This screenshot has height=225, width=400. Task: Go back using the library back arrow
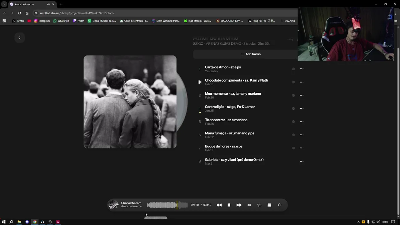click(19, 37)
